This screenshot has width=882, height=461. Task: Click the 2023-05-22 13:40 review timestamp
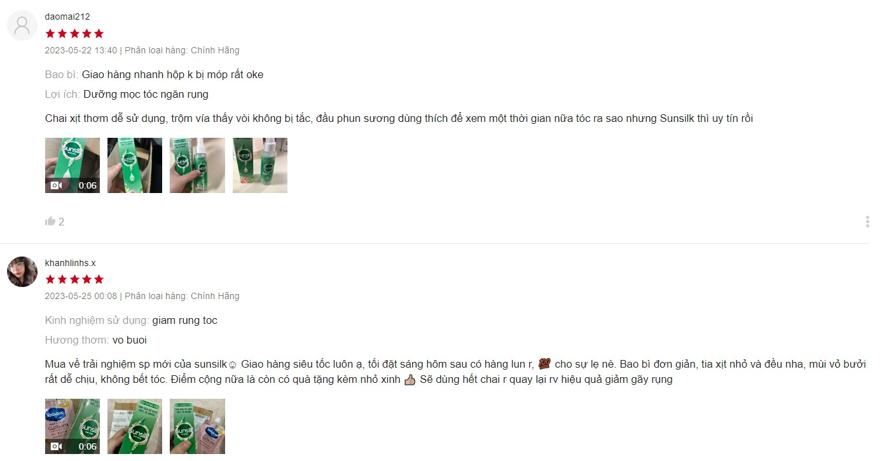81,50
